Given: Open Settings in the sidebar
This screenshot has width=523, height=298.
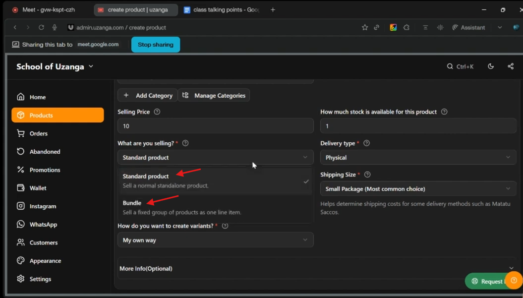Looking at the screenshot, I should 58,279.
